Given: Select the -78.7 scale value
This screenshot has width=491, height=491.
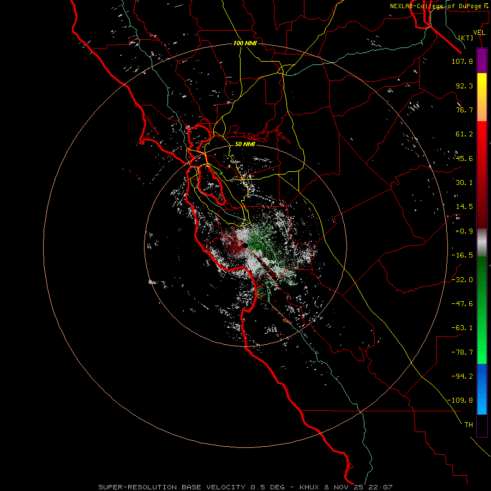Looking at the screenshot, I should coord(462,352).
